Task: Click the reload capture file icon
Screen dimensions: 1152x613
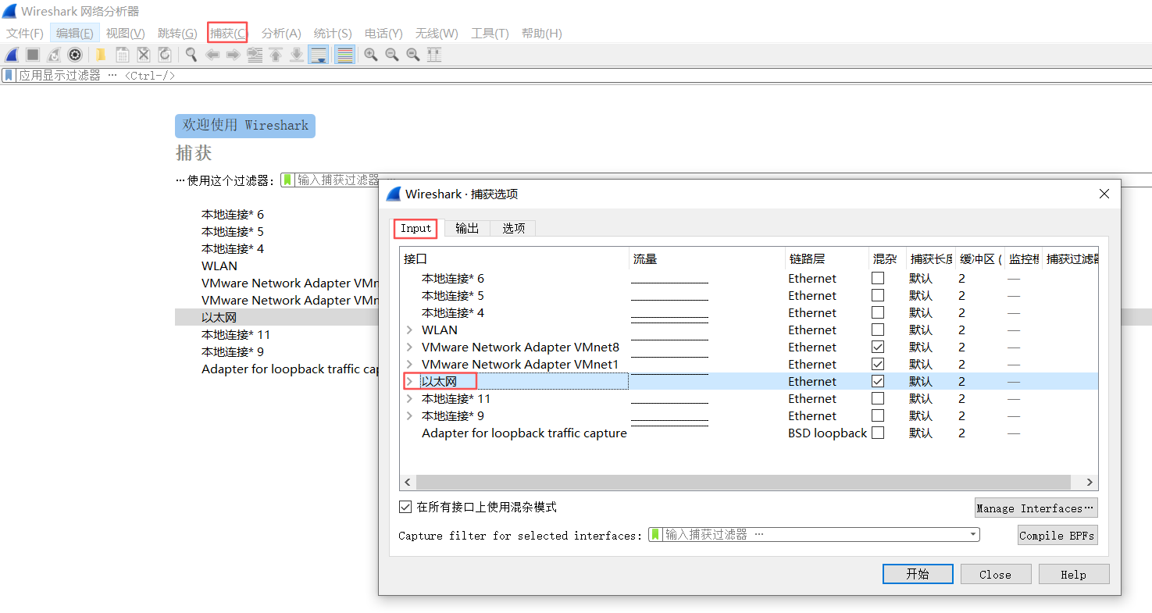Action: pos(165,55)
